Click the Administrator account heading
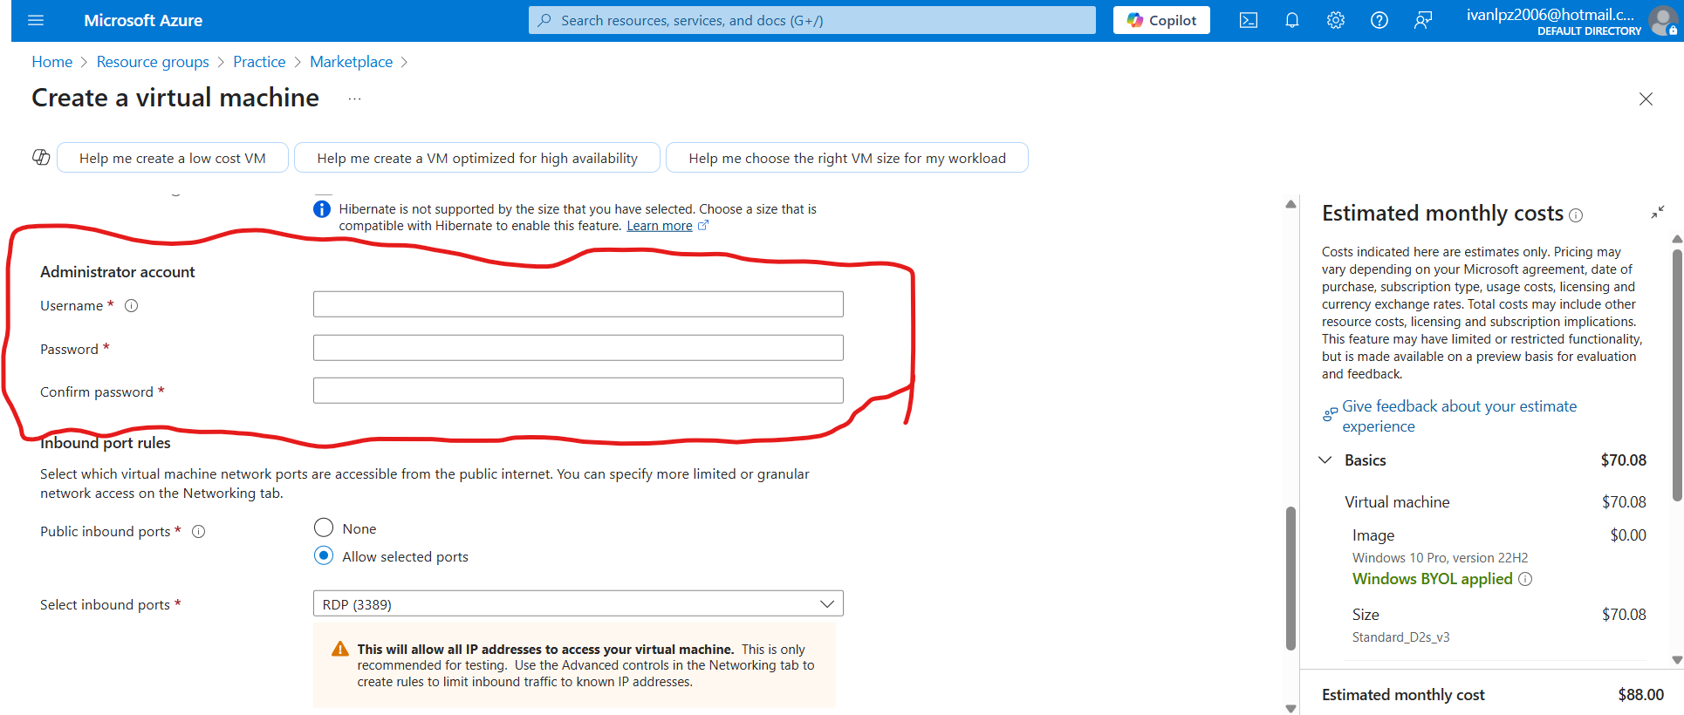The width and height of the screenshot is (1684, 715). click(118, 272)
